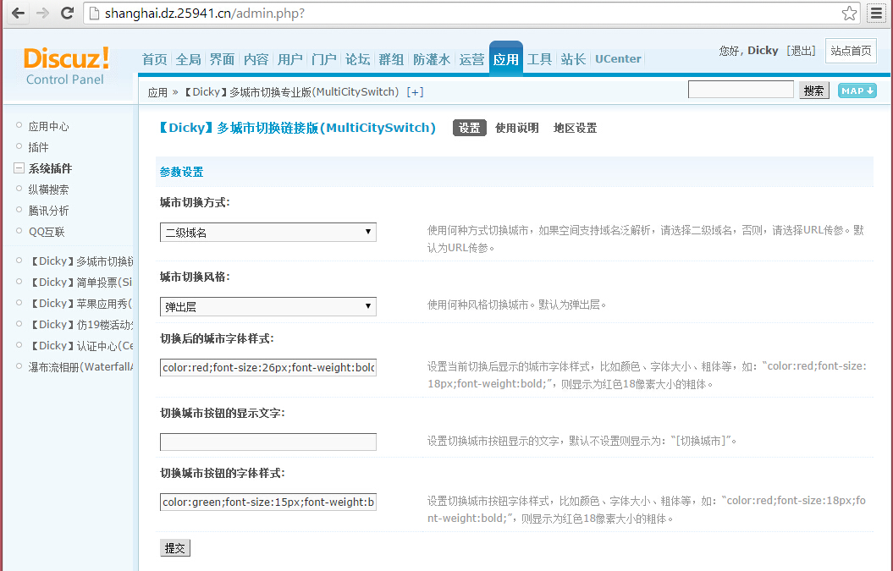This screenshot has height=571, width=893.
Task: Open 【Dicky】多城市切换 sidebar item
Action: click(x=80, y=261)
